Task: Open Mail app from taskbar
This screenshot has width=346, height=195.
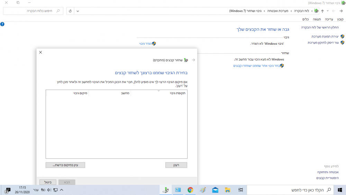Action: click(215, 190)
